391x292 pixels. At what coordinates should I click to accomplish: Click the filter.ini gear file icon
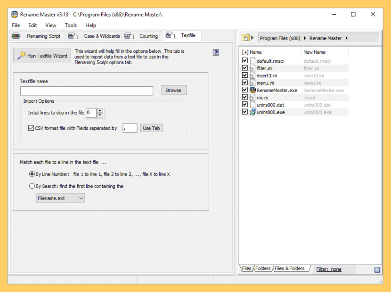click(x=253, y=68)
